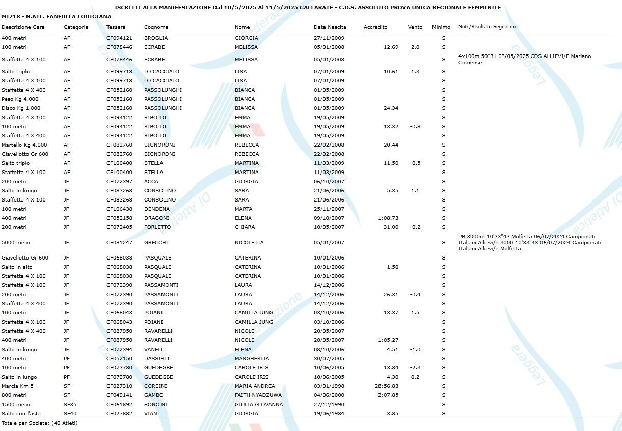Screen dimensions: 622x431
Task: Click the surname 'VANELLI'
Action: pos(155,350)
